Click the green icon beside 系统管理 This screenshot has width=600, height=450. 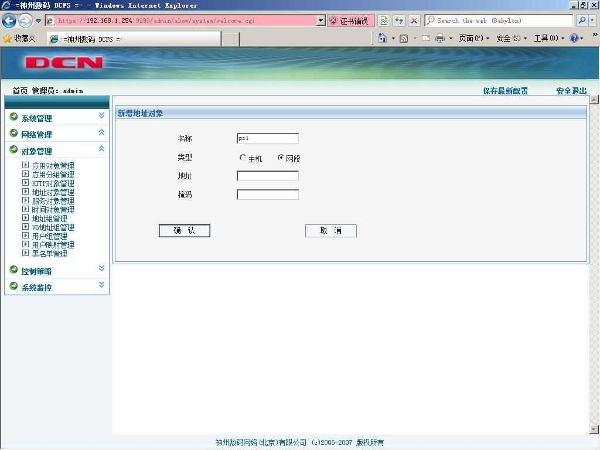point(13,117)
